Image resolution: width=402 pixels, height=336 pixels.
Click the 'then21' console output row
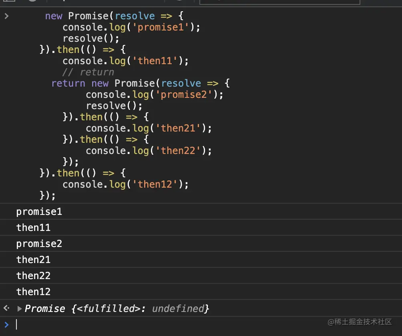[201, 259]
